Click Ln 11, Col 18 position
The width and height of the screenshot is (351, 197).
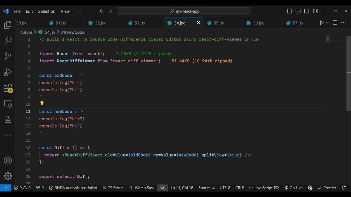(182, 188)
